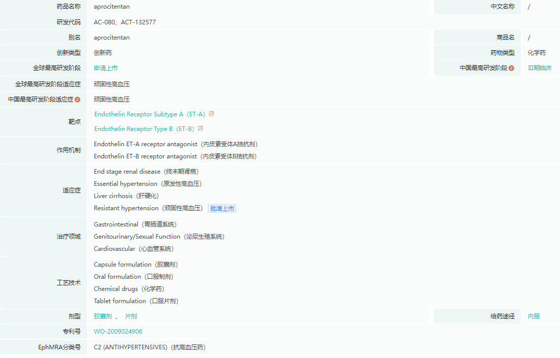
Task: Open external link icon next to ET-B target
Action: (200, 128)
